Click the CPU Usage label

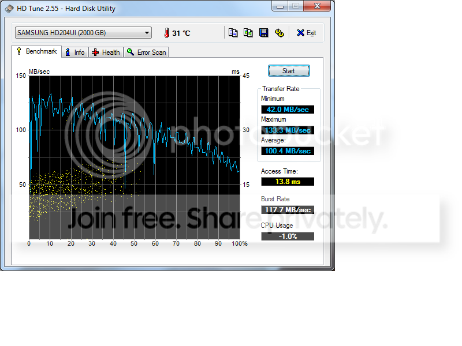(277, 225)
